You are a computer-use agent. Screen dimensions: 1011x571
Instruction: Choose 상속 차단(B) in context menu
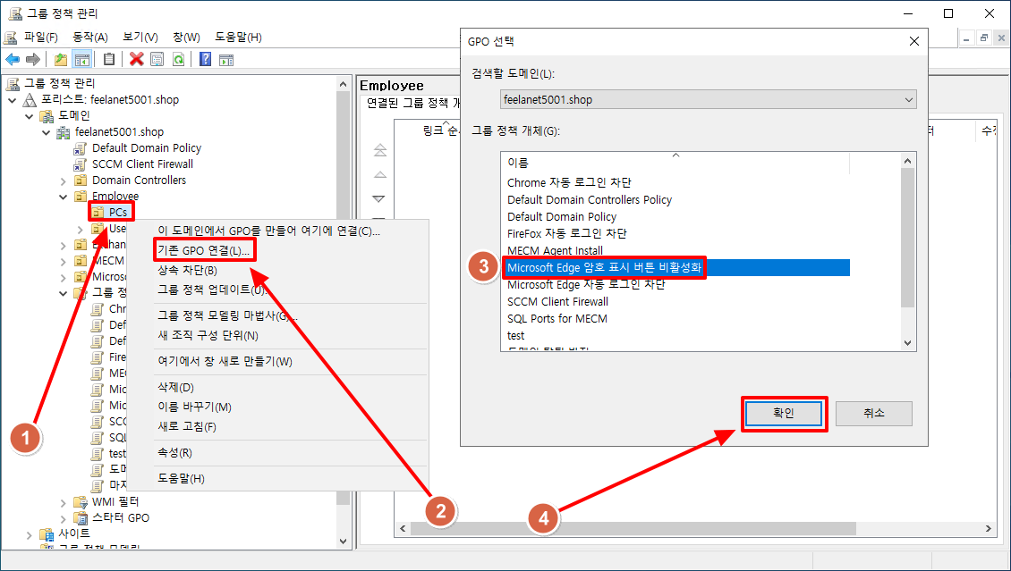[188, 271]
